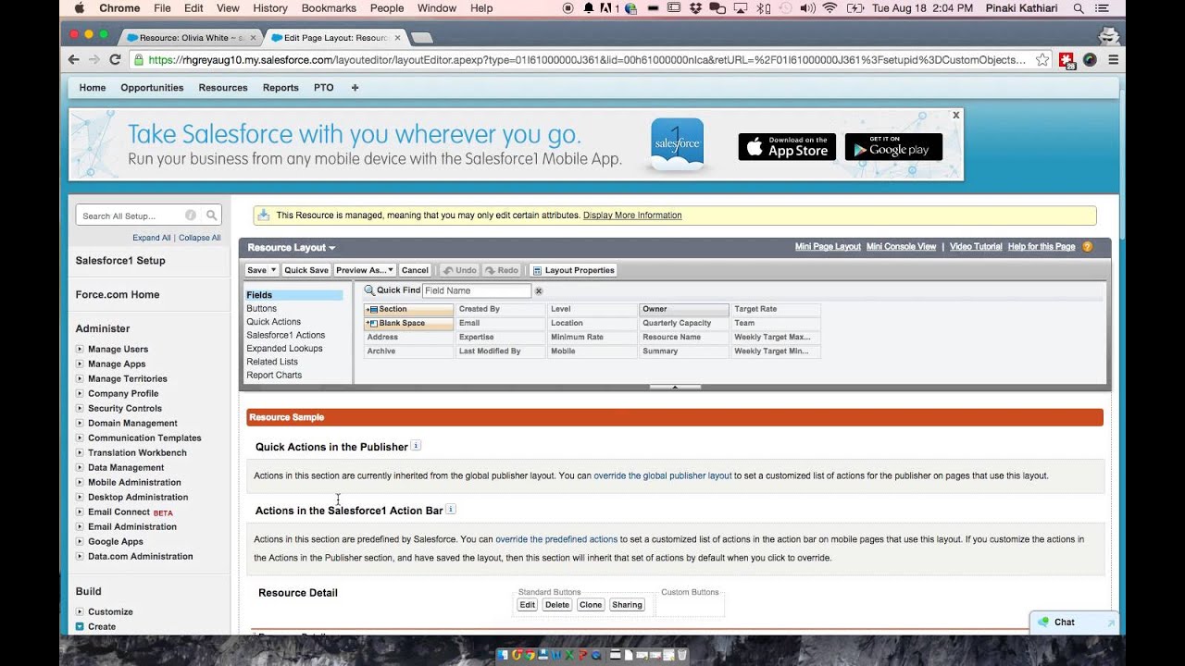Click the search magnifier in Search All Setup
The width and height of the screenshot is (1185, 666).
click(x=212, y=216)
